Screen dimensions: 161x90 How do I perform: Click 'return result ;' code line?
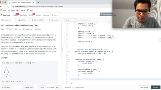[85, 42]
